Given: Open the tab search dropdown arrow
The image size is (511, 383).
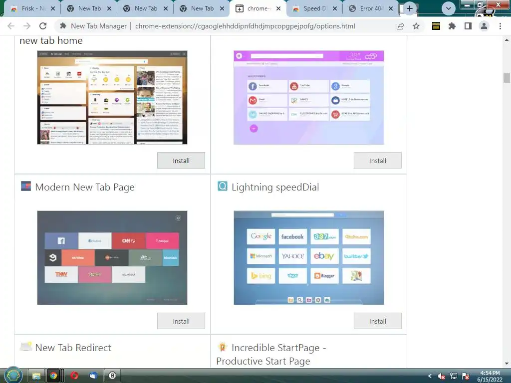Looking at the screenshot, I should pyautogui.click(x=449, y=8).
